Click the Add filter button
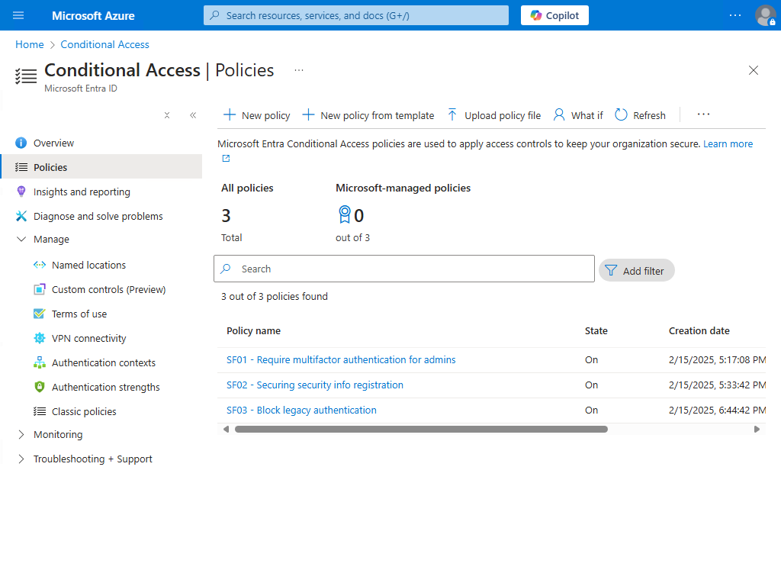The width and height of the screenshot is (781, 586). (x=636, y=270)
